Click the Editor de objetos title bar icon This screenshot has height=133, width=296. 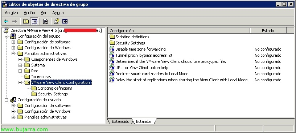pos(5,4)
